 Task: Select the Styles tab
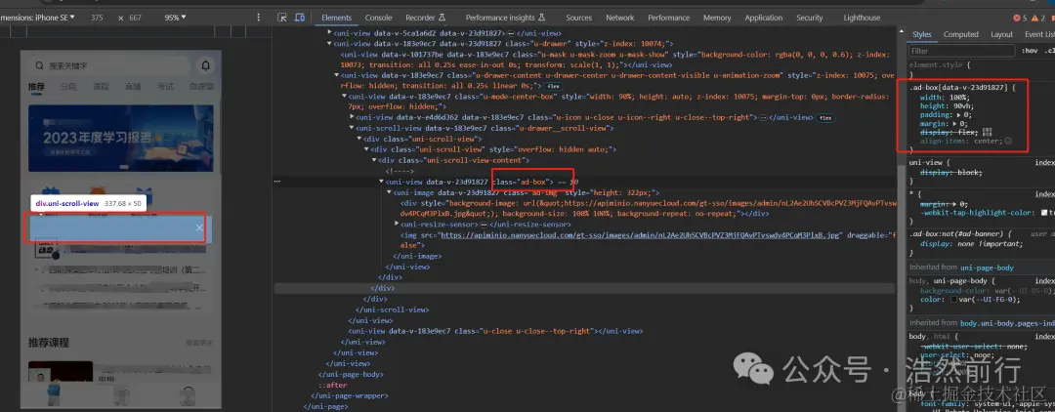point(922,34)
